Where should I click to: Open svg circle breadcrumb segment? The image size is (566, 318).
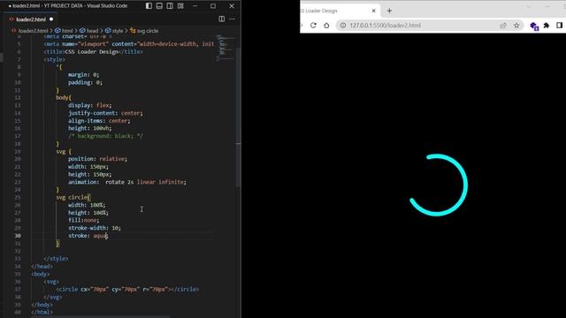(148, 31)
